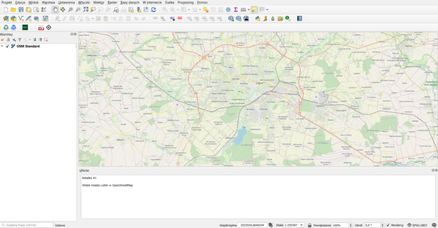438x228 pixels.
Task: Open the Projekt menu
Action: tap(7, 2)
